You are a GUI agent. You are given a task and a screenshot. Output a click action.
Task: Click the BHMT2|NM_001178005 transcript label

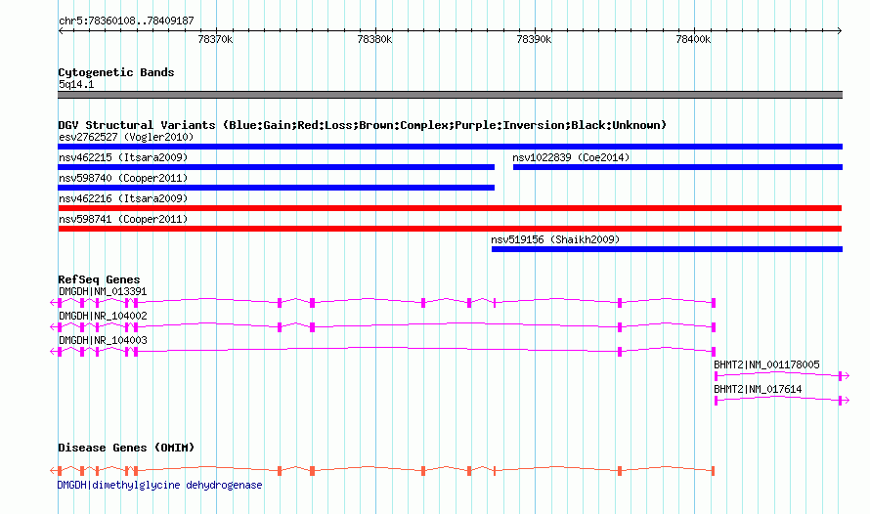pyautogui.click(x=766, y=364)
